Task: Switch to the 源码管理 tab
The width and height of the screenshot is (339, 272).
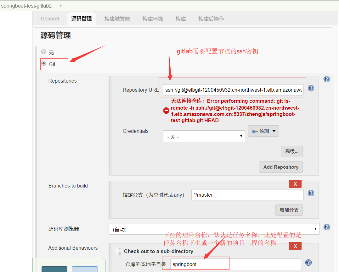Action: 82,19
